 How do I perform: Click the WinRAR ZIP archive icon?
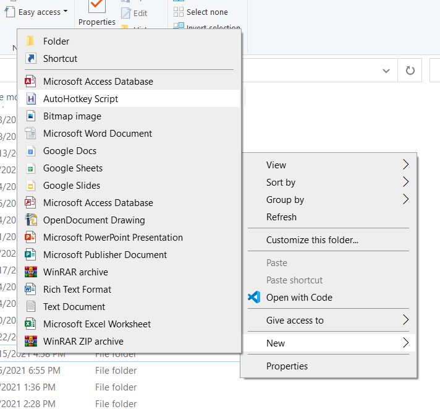point(31,342)
